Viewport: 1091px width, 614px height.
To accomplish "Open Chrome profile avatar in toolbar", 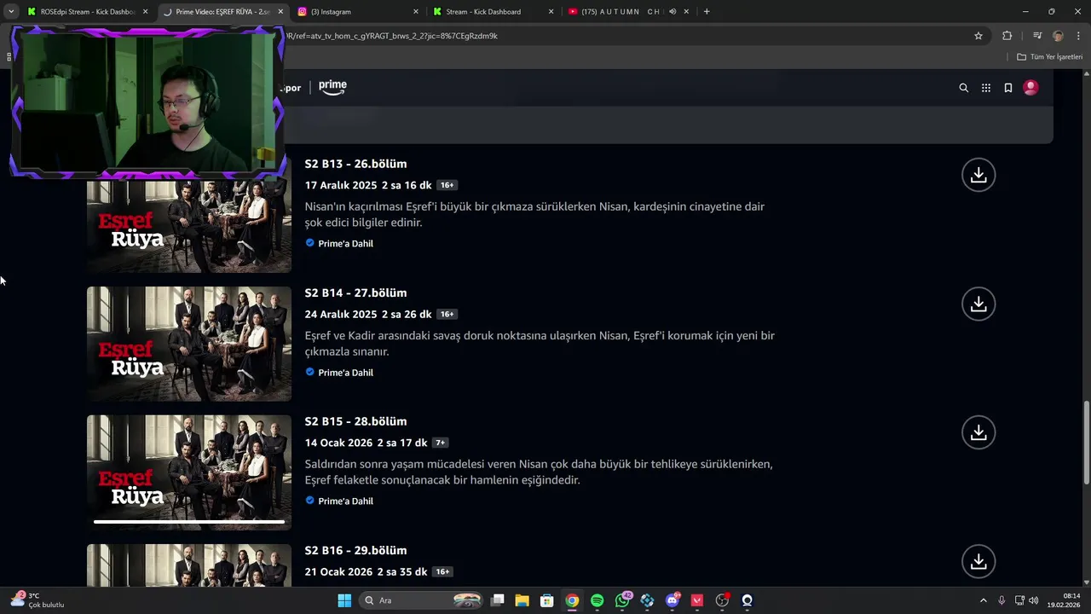I will tap(1058, 36).
